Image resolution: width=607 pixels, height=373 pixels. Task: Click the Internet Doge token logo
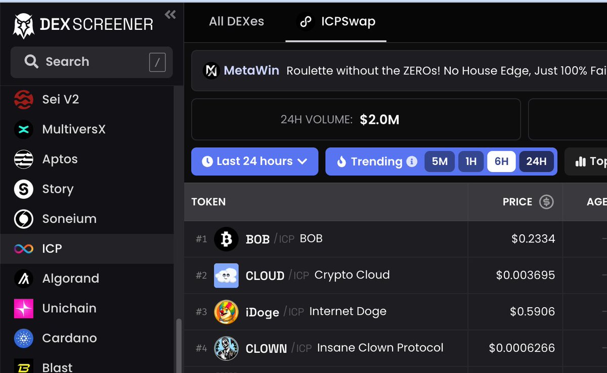(x=226, y=312)
